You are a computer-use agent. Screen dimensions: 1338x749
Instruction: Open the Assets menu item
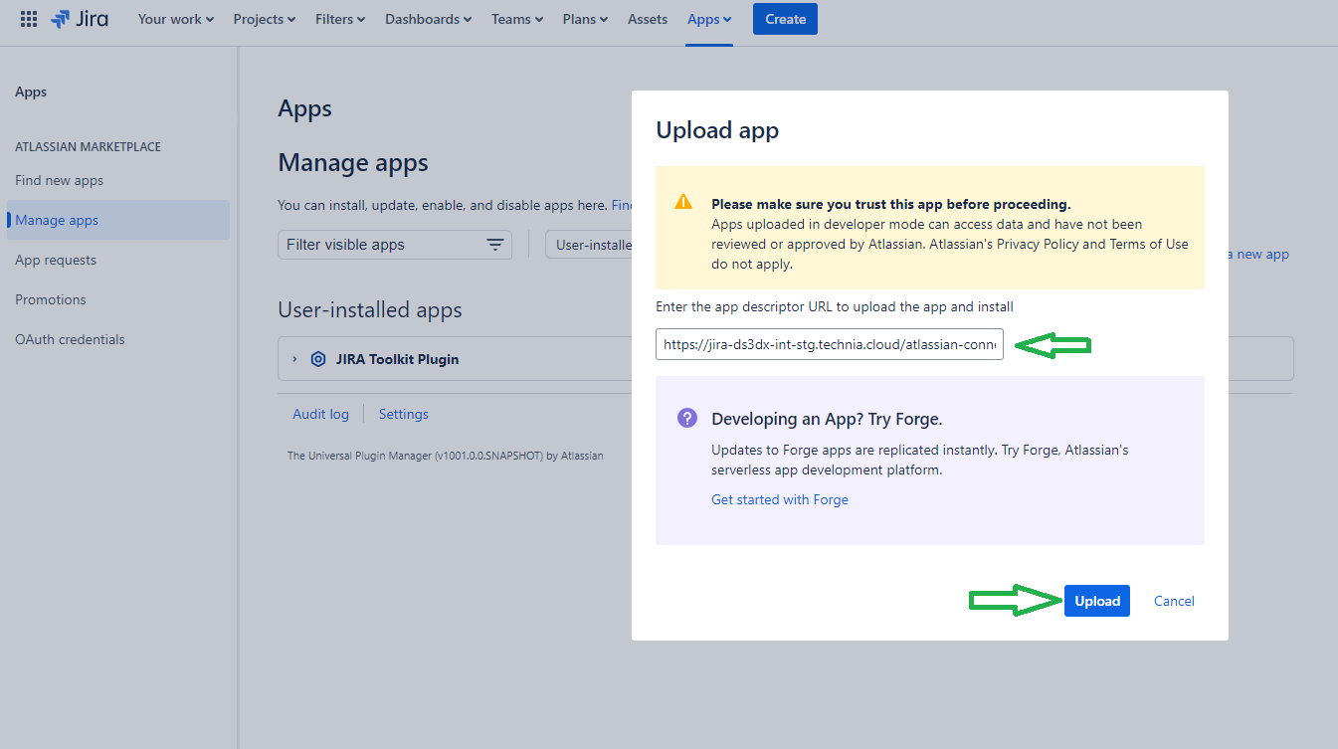[x=648, y=19]
